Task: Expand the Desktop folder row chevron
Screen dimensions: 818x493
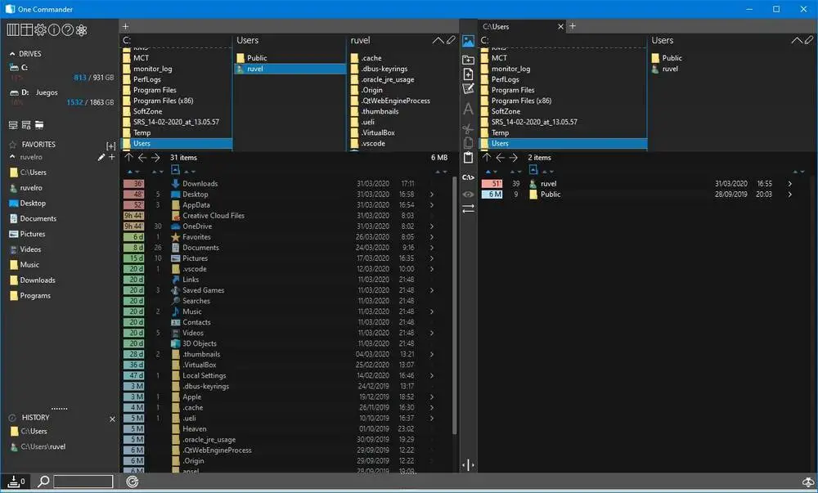Action: pyautogui.click(x=432, y=195)
